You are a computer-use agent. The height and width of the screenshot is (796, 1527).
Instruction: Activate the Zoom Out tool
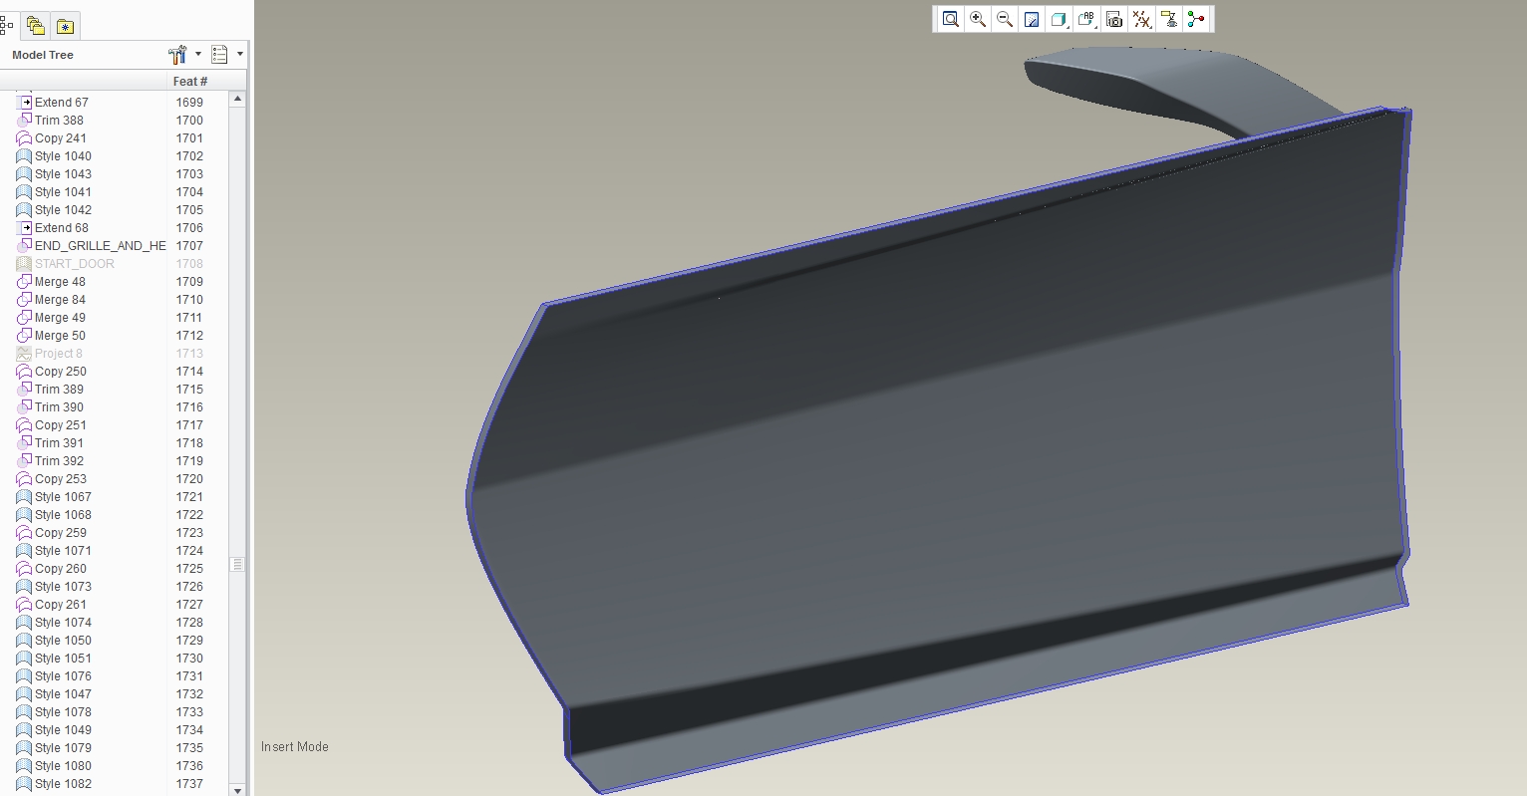click(1005, 19)
